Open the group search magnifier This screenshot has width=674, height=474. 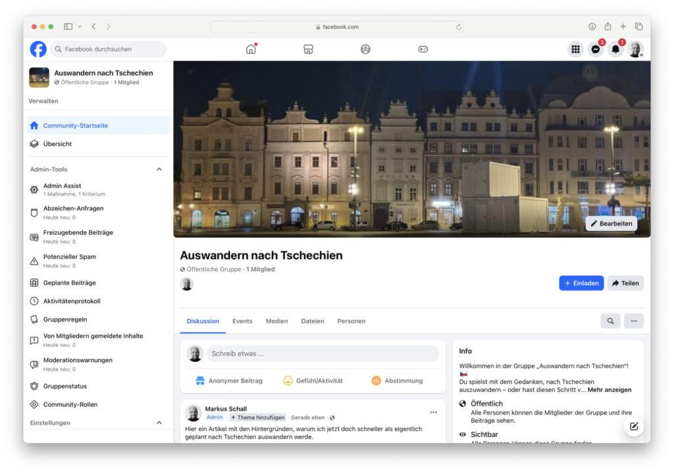point(610,321)
